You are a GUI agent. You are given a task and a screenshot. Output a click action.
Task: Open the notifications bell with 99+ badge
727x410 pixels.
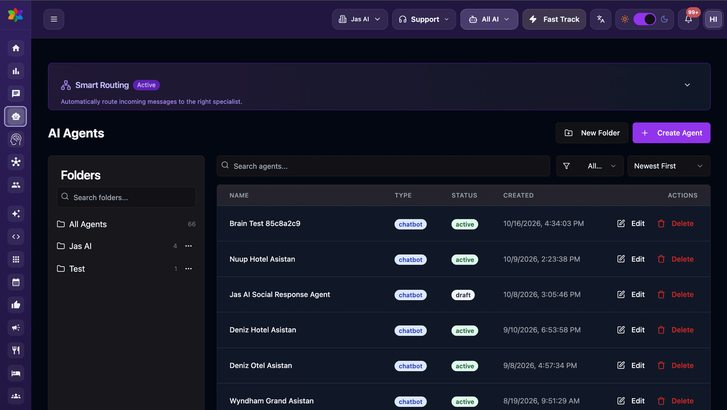pyautogui.click(x=688, y=19)
